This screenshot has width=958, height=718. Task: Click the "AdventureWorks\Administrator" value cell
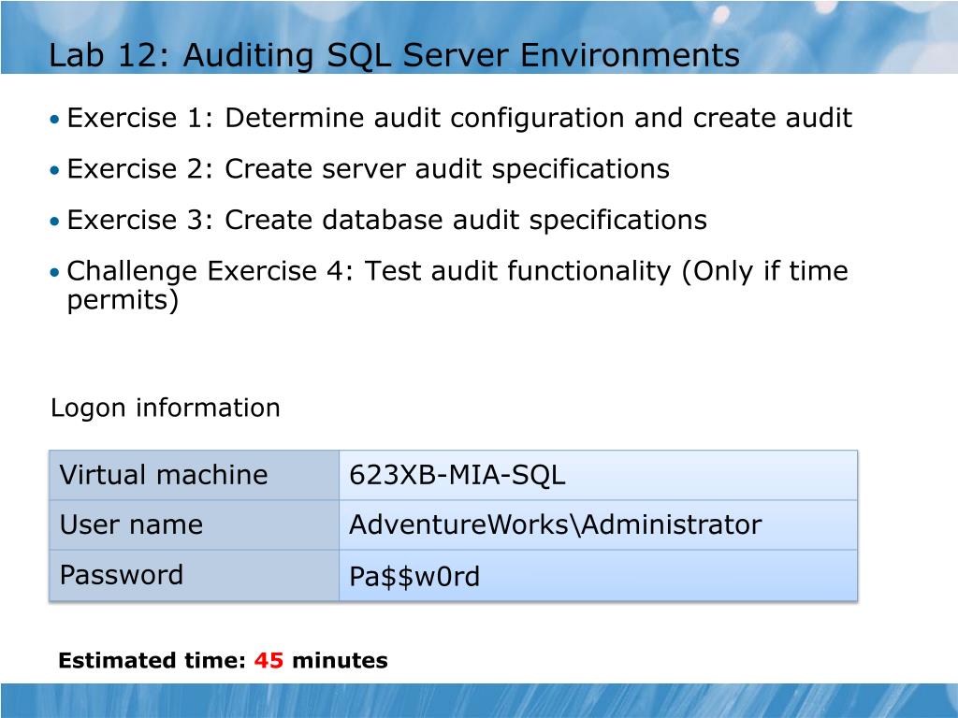[598, 525]
